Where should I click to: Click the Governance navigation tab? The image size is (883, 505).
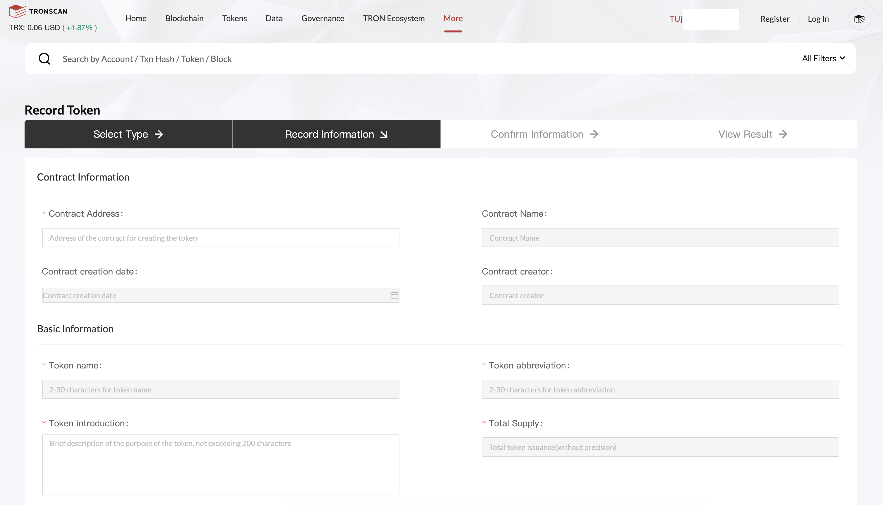point(323,18)
